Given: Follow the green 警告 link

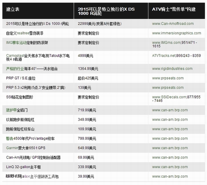Looking at the screenshot, I should (10, 139).
